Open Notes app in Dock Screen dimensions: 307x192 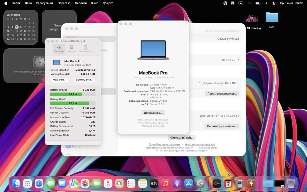(142, 184)
